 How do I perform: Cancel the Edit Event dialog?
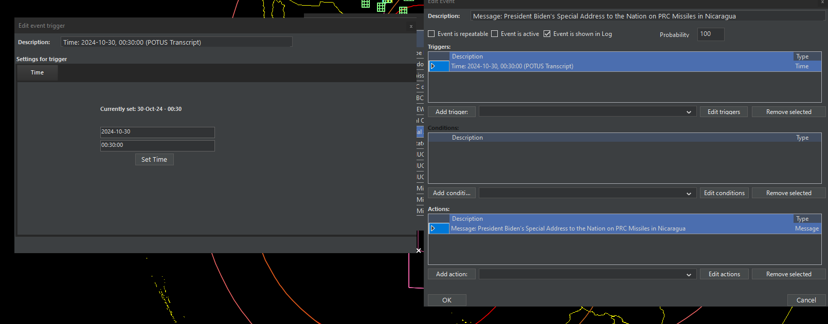[x=806, y=300]
